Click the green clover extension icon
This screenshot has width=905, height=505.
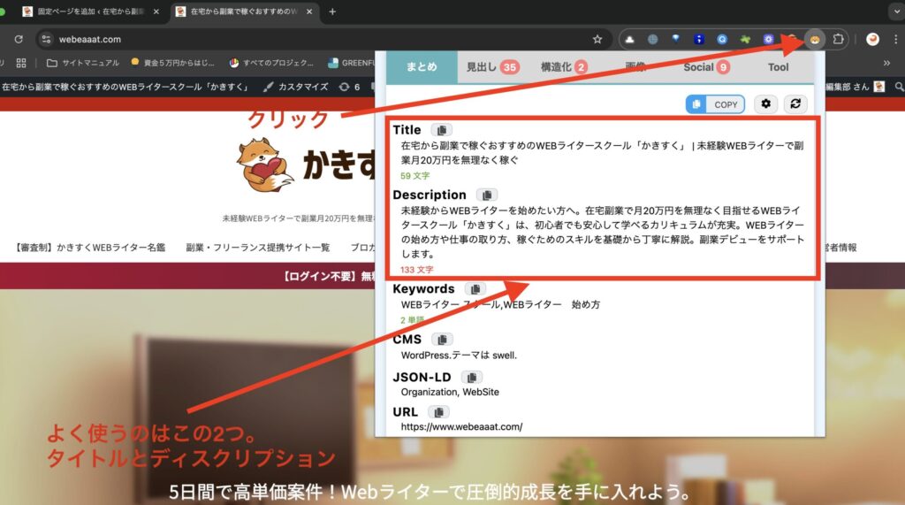745,39
